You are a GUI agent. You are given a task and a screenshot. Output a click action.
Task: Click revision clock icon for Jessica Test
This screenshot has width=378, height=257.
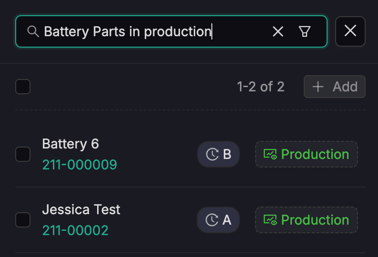[x=212, y=220]
